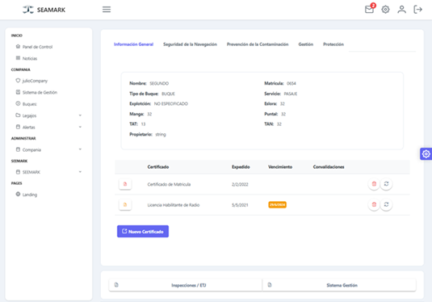Screen dimensions: 432x302
Task: Open Licencia Habilitante de Radio file icon
Action: [x=125, y=204]
